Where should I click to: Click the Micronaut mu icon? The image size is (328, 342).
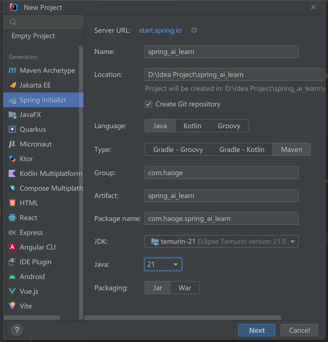coord(12,144)
